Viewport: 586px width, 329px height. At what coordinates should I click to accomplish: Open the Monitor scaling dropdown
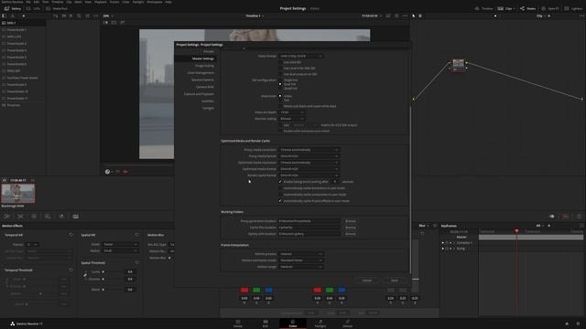tap(292, 119)
